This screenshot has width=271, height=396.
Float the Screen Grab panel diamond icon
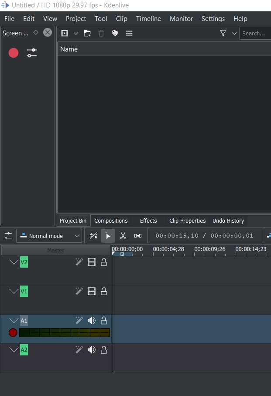point(36,32)
